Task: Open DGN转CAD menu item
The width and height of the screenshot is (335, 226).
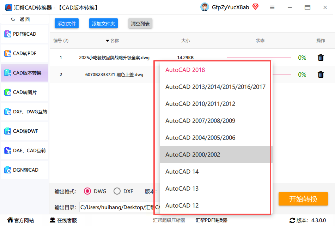Action: (x=25, y=170)
